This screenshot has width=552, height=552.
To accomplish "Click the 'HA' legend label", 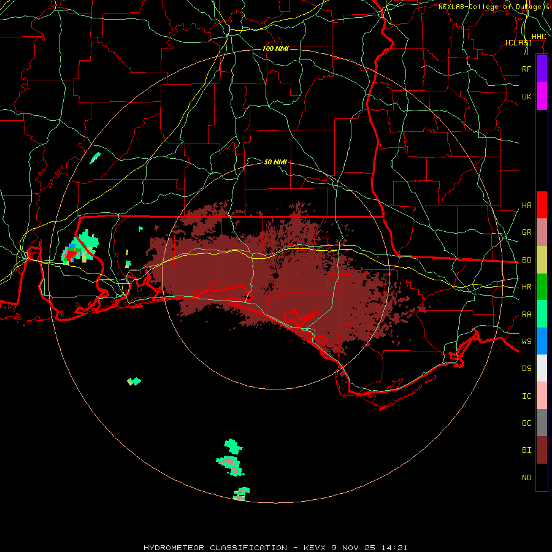I will pos(526,205).
